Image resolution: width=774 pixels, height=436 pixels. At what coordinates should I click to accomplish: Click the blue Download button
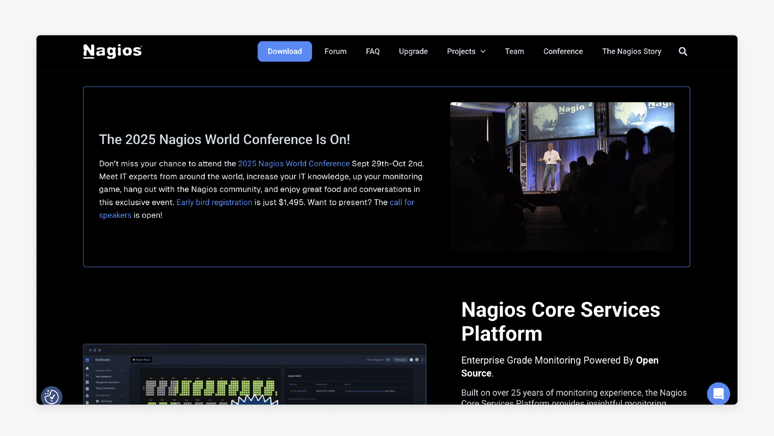coord(285,51)
